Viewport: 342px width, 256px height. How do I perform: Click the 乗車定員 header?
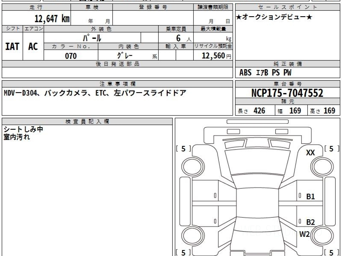pos(176,29)
